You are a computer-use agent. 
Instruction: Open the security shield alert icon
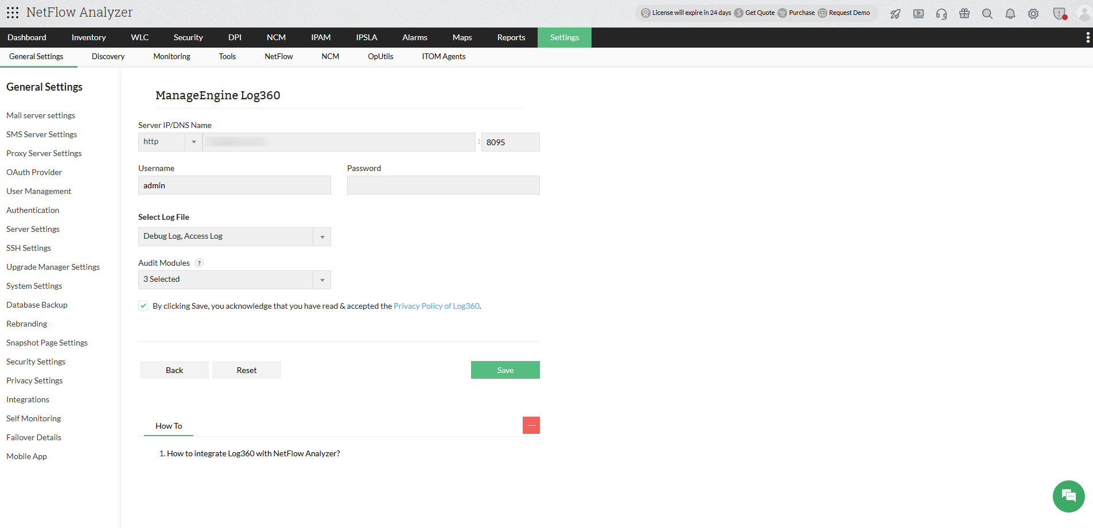(x=1060, y=14)
